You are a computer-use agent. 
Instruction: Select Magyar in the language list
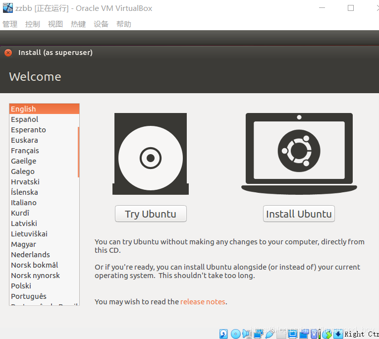pyautogui.click(x=44, y=244)
